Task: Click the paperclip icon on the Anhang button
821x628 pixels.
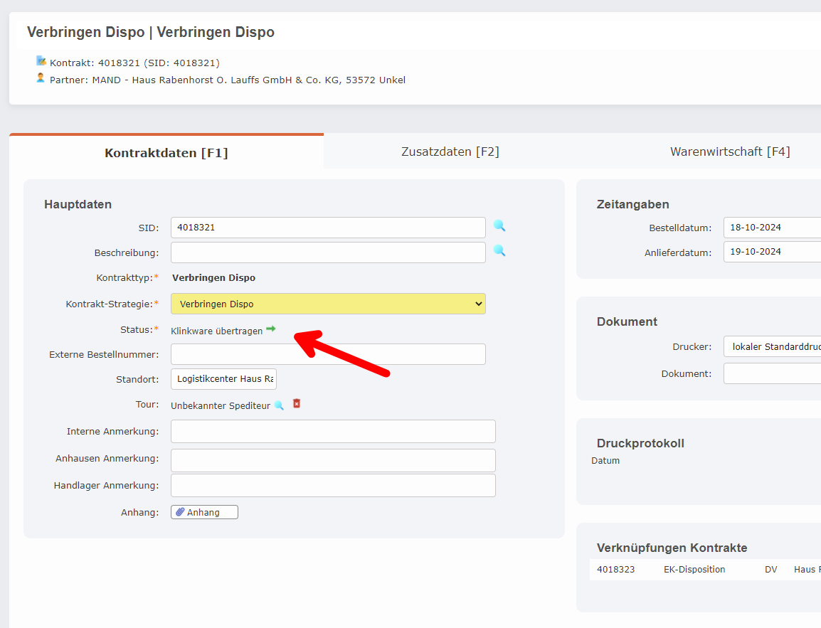Action: tap(181, 511)
